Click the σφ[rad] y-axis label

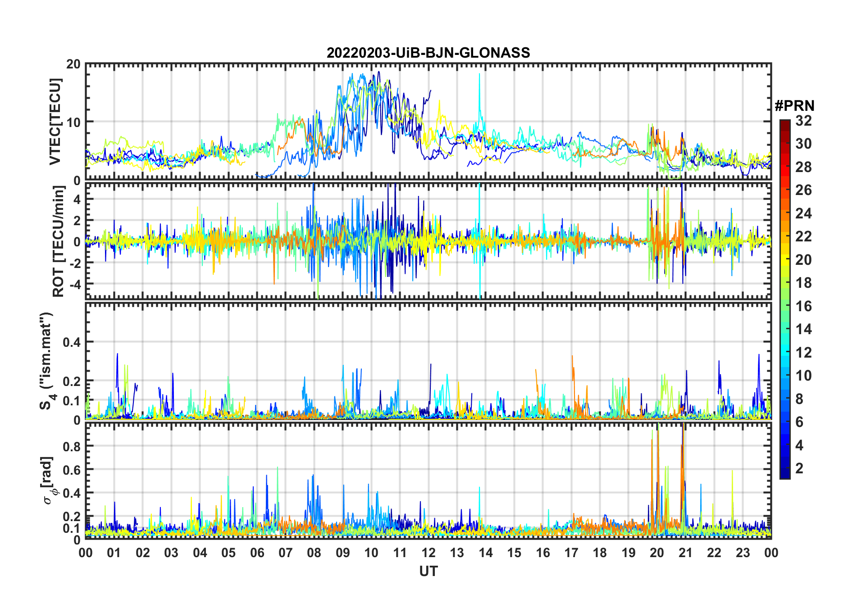(48, 480)
